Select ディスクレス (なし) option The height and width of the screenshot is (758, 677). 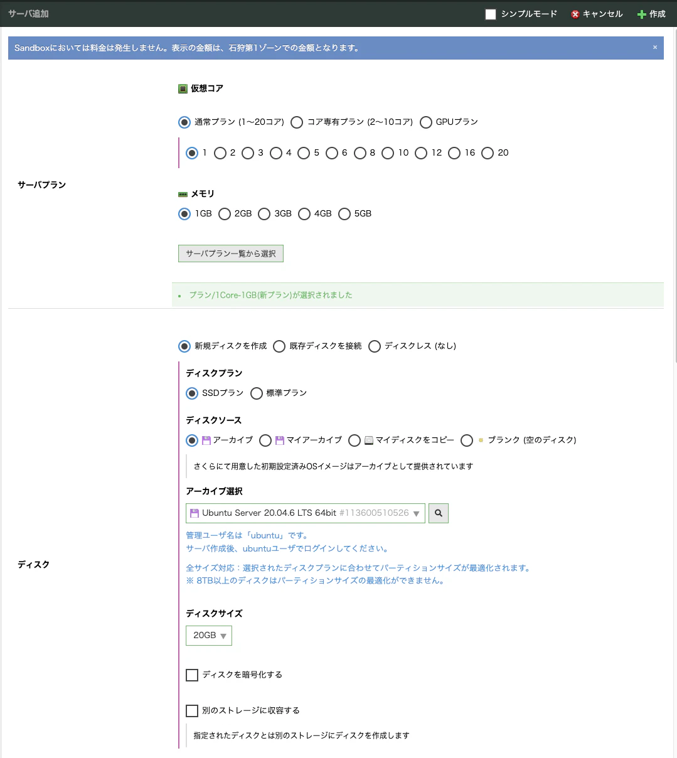click(x=375, y=346)
